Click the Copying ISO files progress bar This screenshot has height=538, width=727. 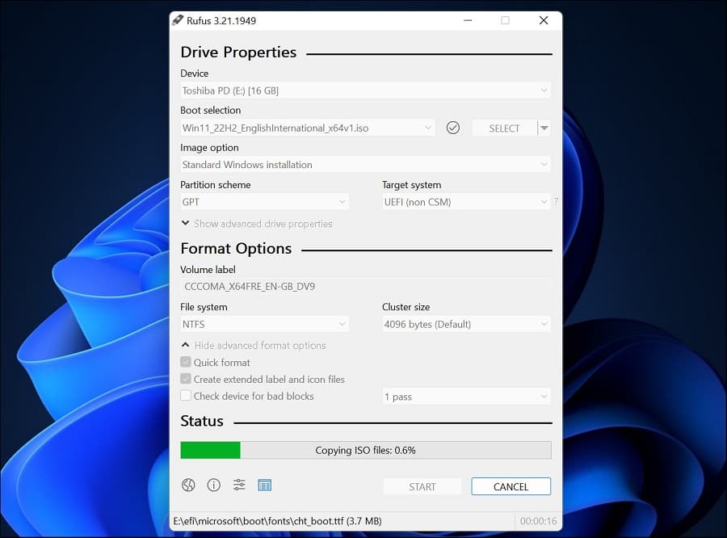pos(365,450)
